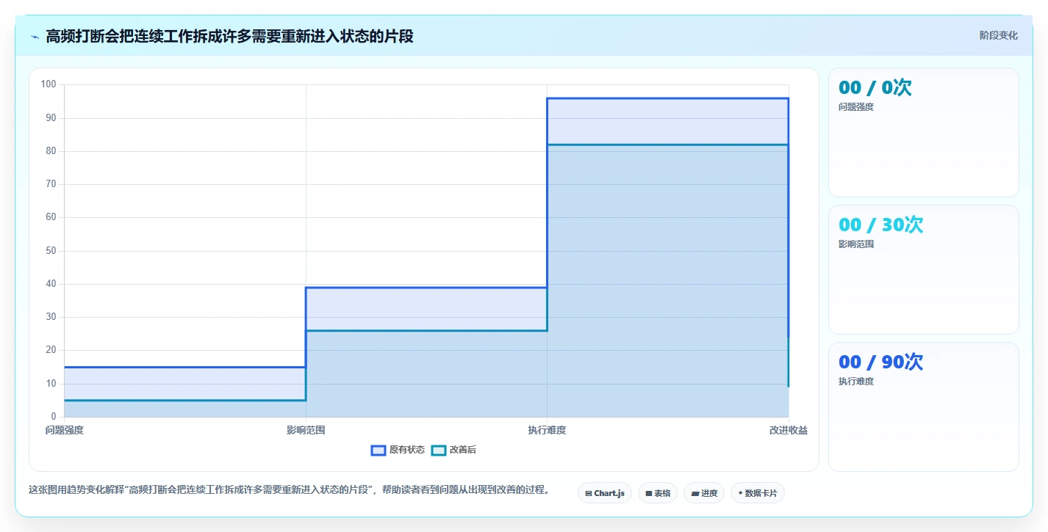This screenshot has width=1048, height=532.
Task: Click the 改善后 legend color box
Action: pyautogui.click(x=438, y=450)
